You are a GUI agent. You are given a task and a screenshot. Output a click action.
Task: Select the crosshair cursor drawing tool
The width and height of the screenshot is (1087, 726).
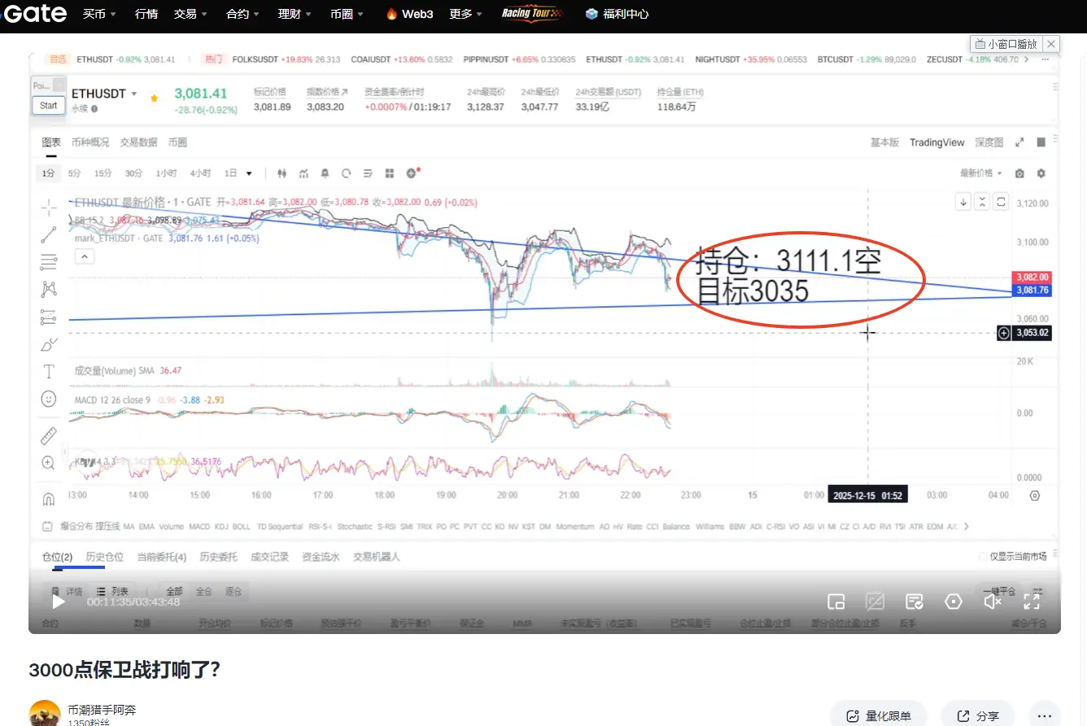[x=49, y=207]
